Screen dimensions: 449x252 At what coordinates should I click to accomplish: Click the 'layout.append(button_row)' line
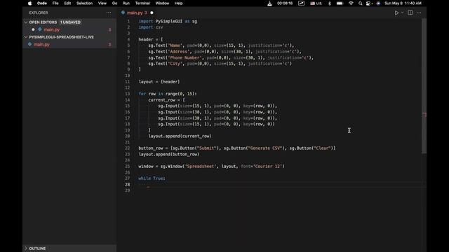pos(169,154)
